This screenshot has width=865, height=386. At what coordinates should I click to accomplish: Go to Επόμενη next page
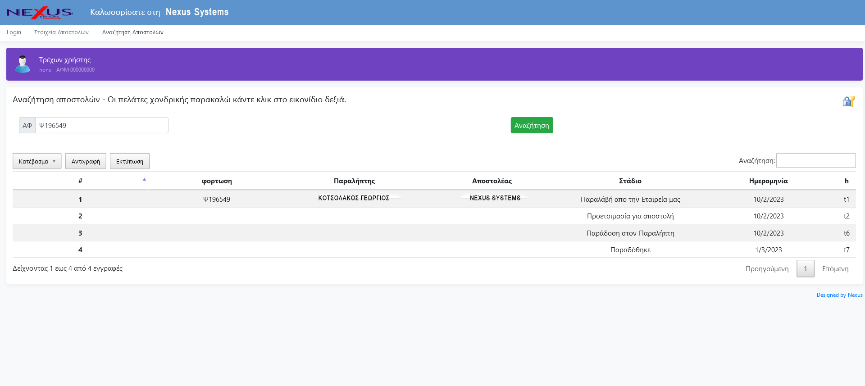pyautogui.click(x=835, y=269)
